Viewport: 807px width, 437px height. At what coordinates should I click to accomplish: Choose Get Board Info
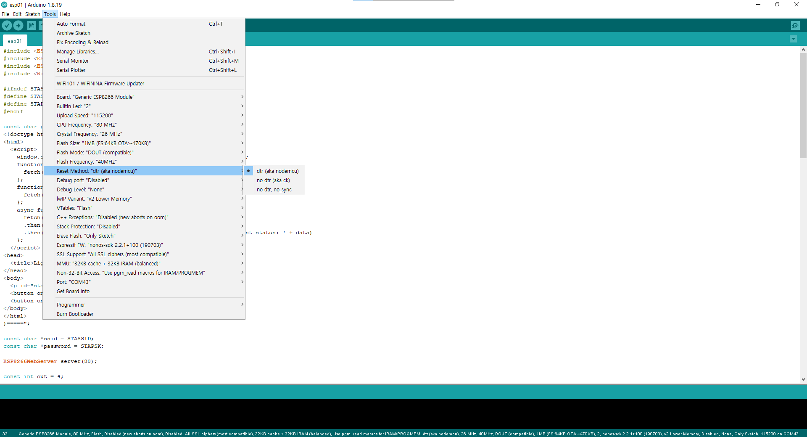[144, 291]
